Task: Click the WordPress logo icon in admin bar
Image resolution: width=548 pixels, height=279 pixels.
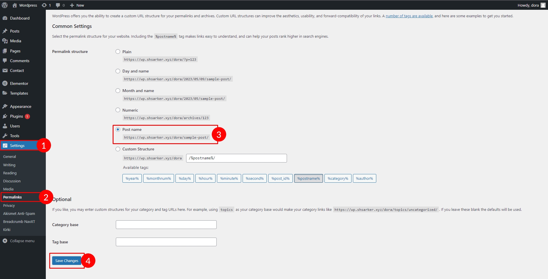Action: (x=5, y=5)
